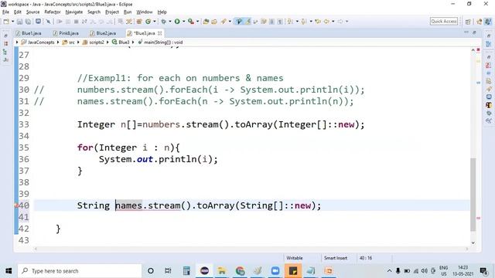The width and height of the screenshot is (495, 278).
Task: Click the Open Type folder icon
Action: (206, 22)
